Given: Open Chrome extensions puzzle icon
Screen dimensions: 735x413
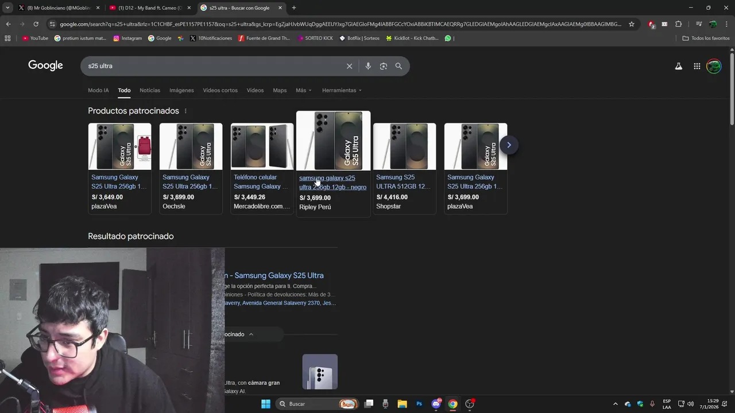Looking at the screenshot, I should [x=678, y=24].
